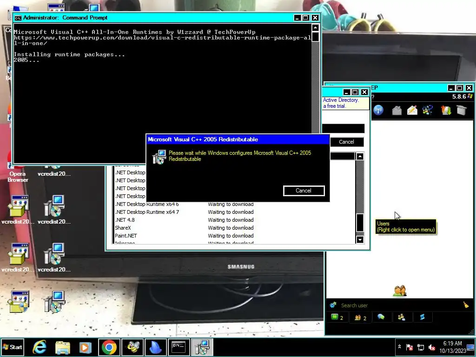This screenshot has height=357, width=476.
Task: Click the gray trash bin icon in messenger
Action: click(x=462, y=110)
